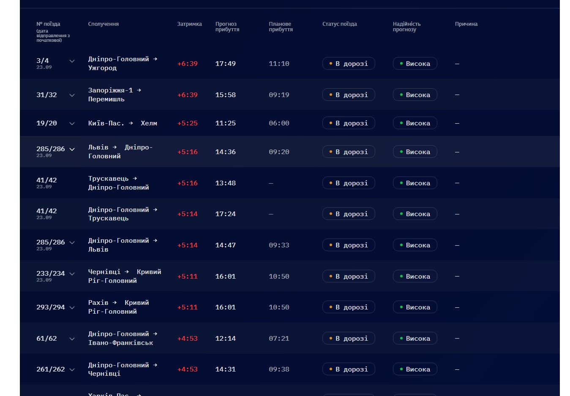Click 'Прогноз прибуття' column header
The image size is (570, 396).
click(x=227, y=27)
